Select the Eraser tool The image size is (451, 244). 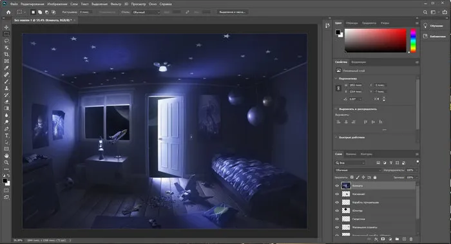[x=6, y=102]
